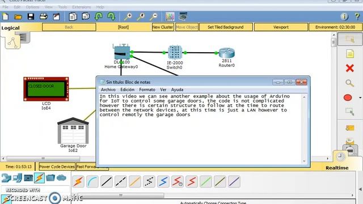Open the Drawing Palette icon

click(170, 16)
